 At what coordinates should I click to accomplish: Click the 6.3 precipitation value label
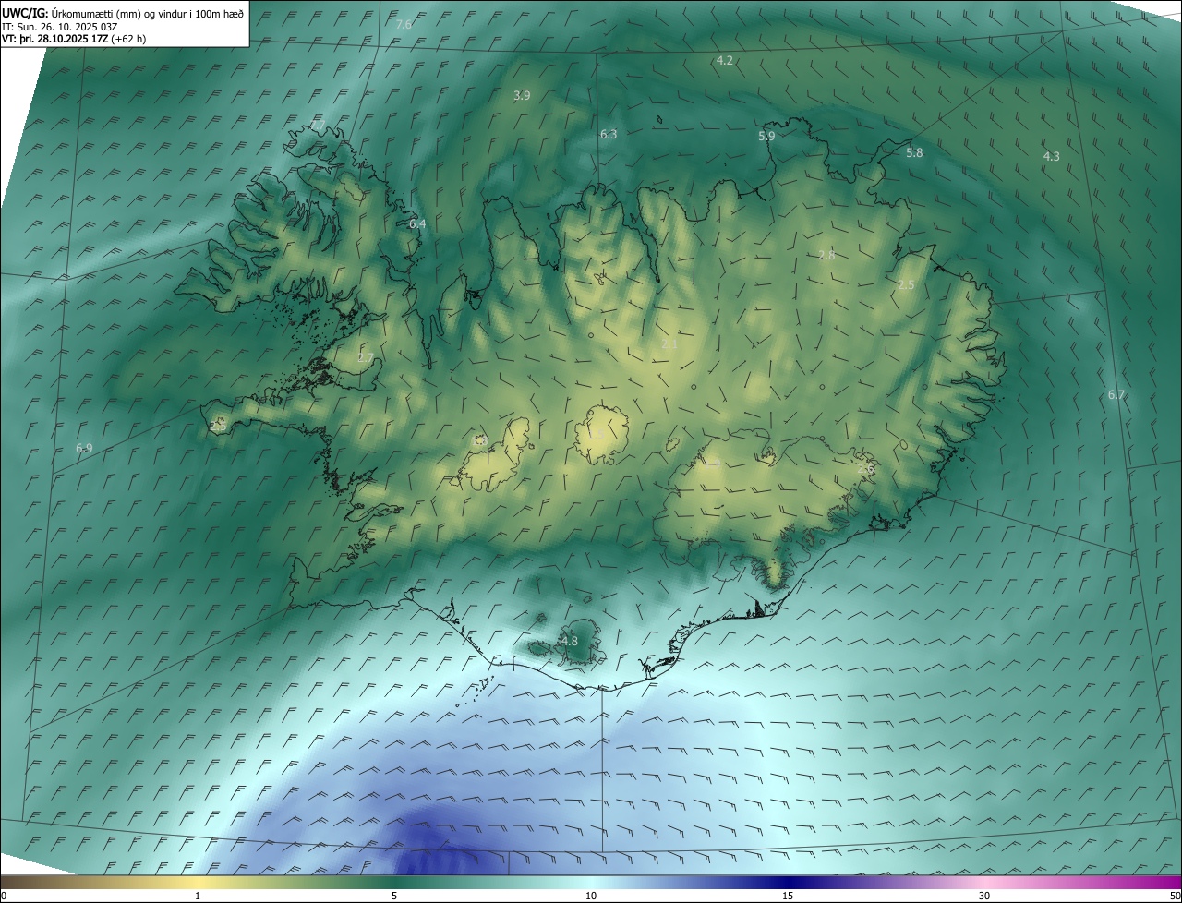(608, 135)
